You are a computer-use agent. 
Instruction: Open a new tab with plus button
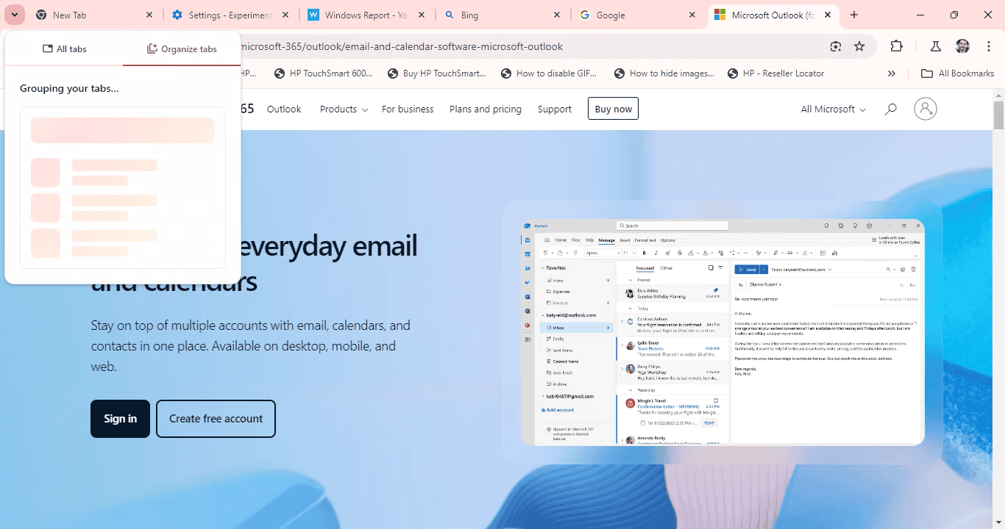[x=854, y=15]
